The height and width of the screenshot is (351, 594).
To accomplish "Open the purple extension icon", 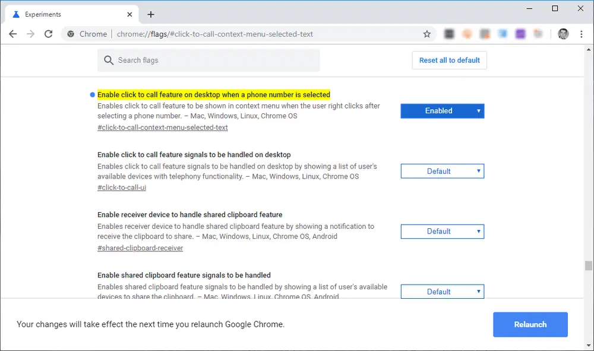I will coord(520,34).
